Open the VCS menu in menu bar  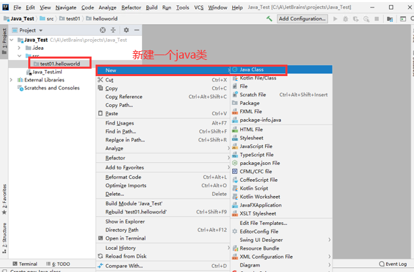point(199,7)
